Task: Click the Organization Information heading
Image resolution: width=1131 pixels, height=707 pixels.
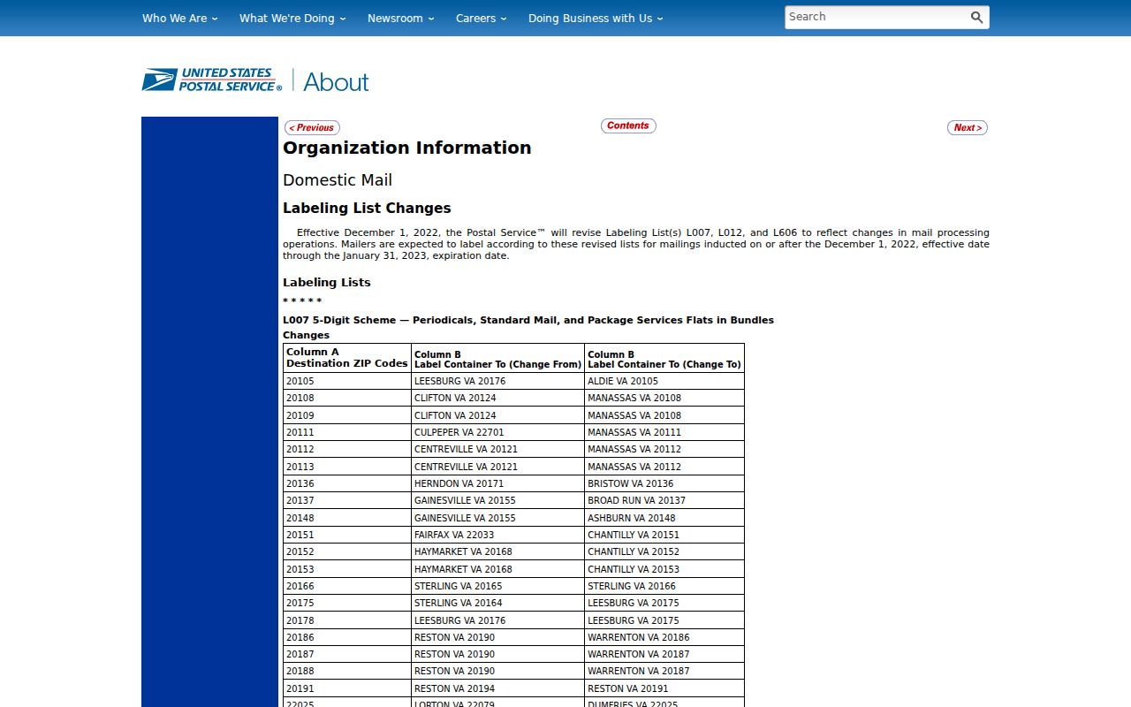Action: coord(407,148)
